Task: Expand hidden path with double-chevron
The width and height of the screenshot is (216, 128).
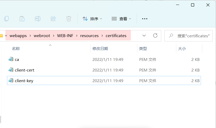Action: coord(6,35)
